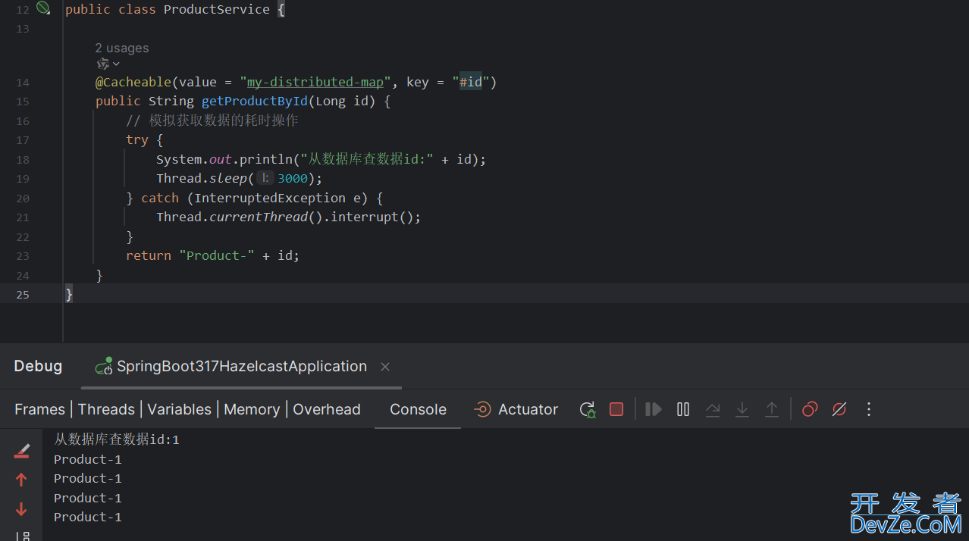This screenshot has width=969, height=541.
Task: Click the ProductService class name
Action: (x=217, y=9)
